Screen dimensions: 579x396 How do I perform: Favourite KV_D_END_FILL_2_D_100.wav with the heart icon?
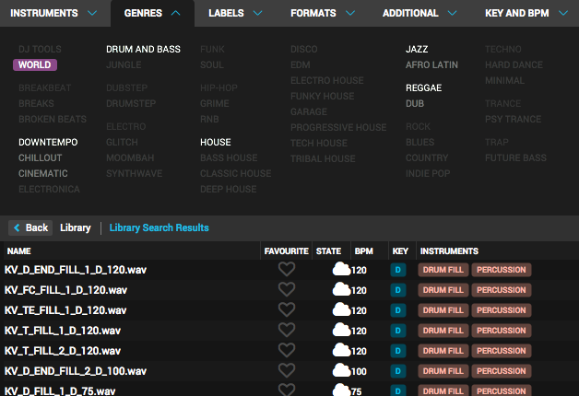click(287, 370)
